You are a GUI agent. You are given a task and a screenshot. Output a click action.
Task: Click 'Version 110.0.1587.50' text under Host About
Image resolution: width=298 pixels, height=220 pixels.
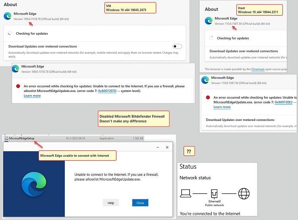[x=228, y=24]
